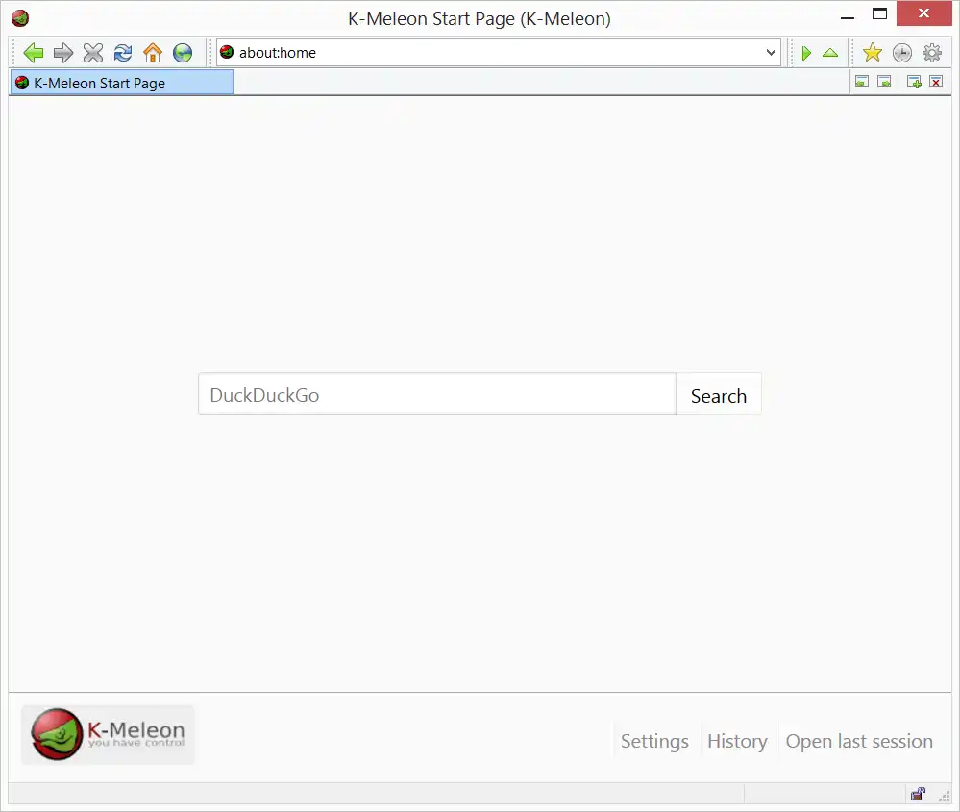The height and width of the screenshot is (812, 960).
Task: Reload the current page
Action: 122,53
